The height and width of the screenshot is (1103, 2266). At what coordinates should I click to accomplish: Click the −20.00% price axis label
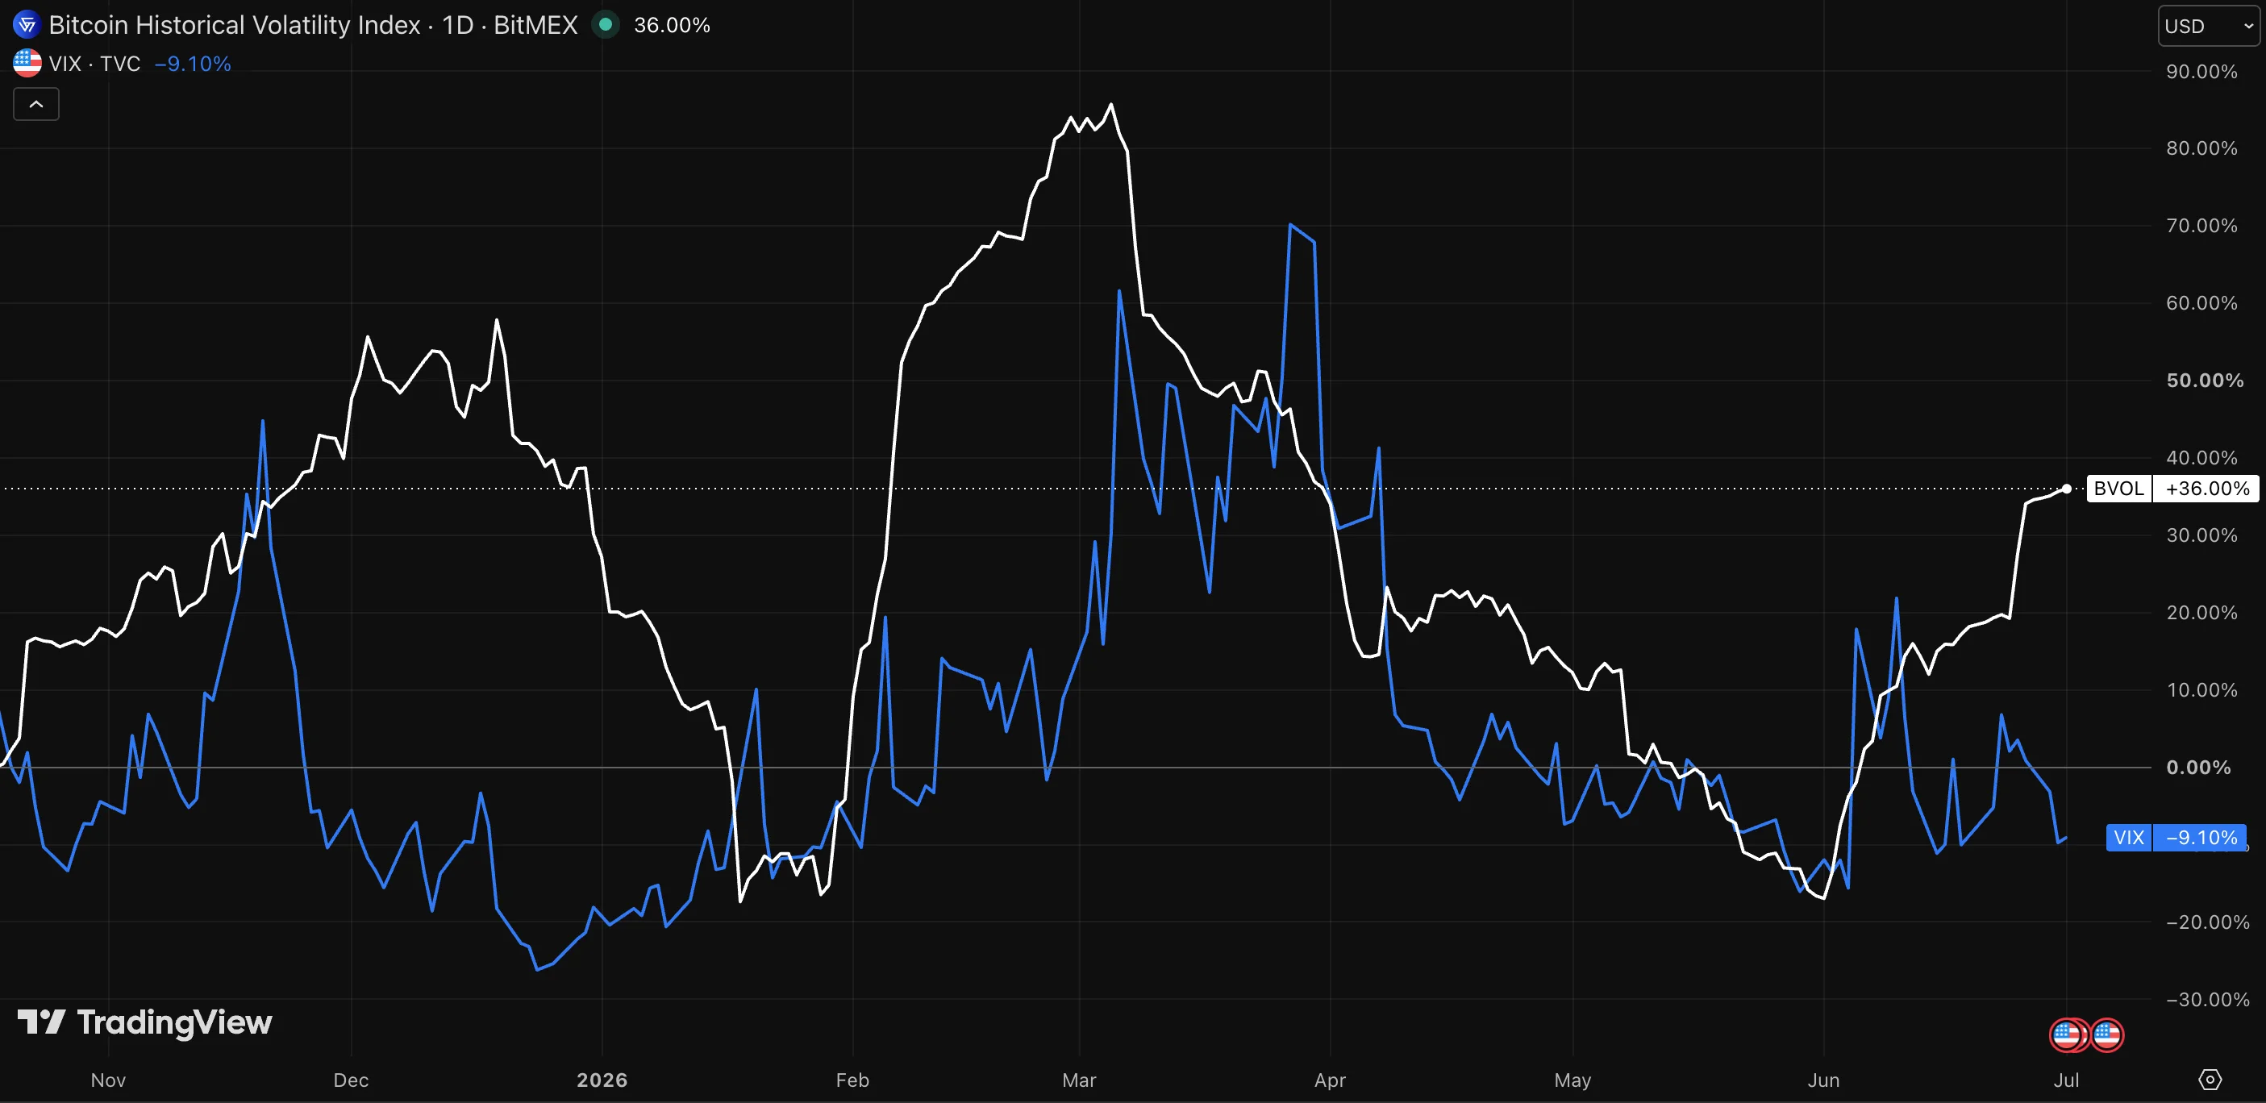coord(2207,922)
